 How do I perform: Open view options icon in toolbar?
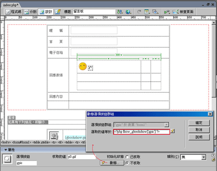tap(147, 12)
